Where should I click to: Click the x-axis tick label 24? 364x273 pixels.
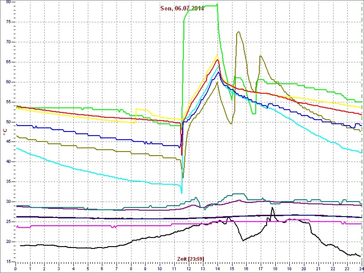[361, 268]
